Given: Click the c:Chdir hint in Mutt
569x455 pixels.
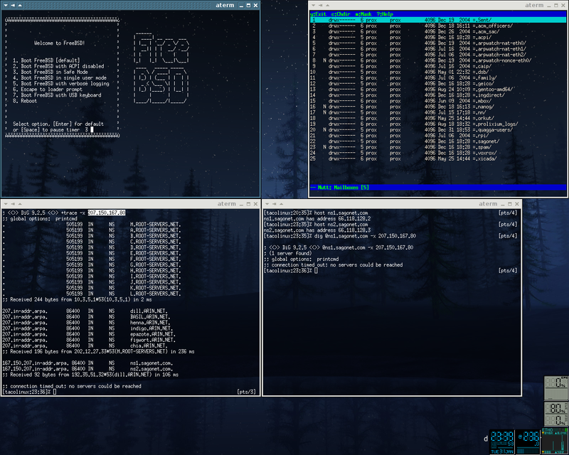Looking at the screenshot, I should [341, 14].
